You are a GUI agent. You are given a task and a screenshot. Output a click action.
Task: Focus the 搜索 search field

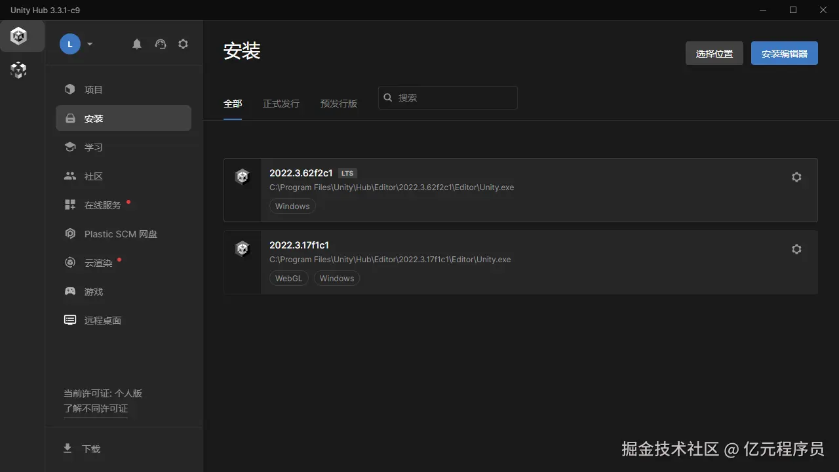(448, 98)
